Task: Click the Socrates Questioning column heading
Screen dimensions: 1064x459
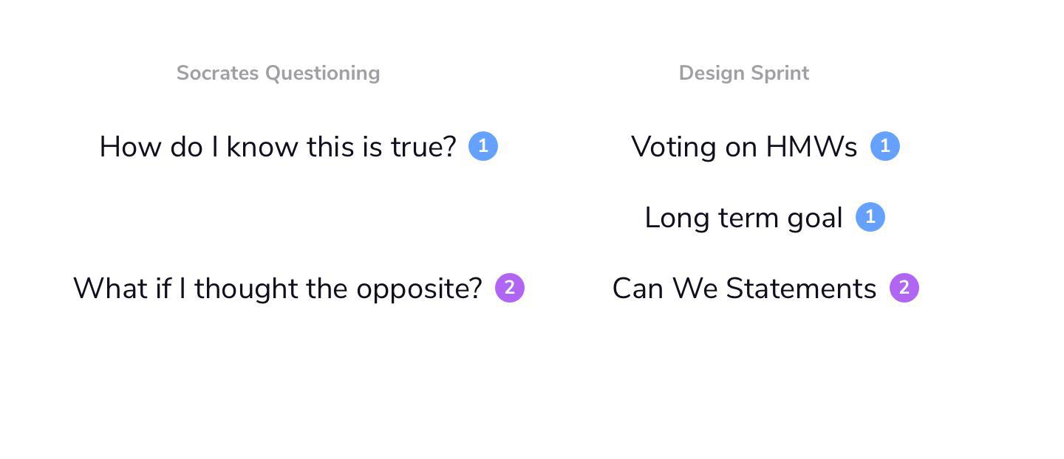Action: [x=278, y=73]
